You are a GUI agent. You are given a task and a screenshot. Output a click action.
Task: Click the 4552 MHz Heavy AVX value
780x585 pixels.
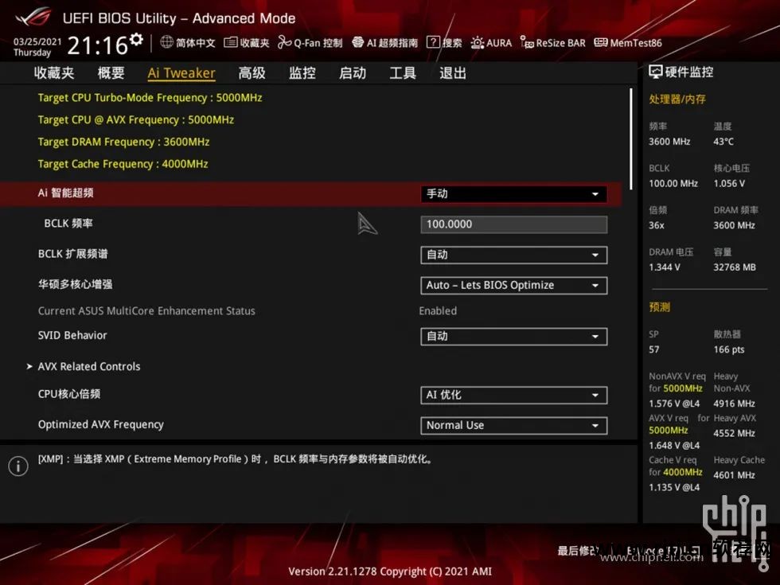(734, 433)
